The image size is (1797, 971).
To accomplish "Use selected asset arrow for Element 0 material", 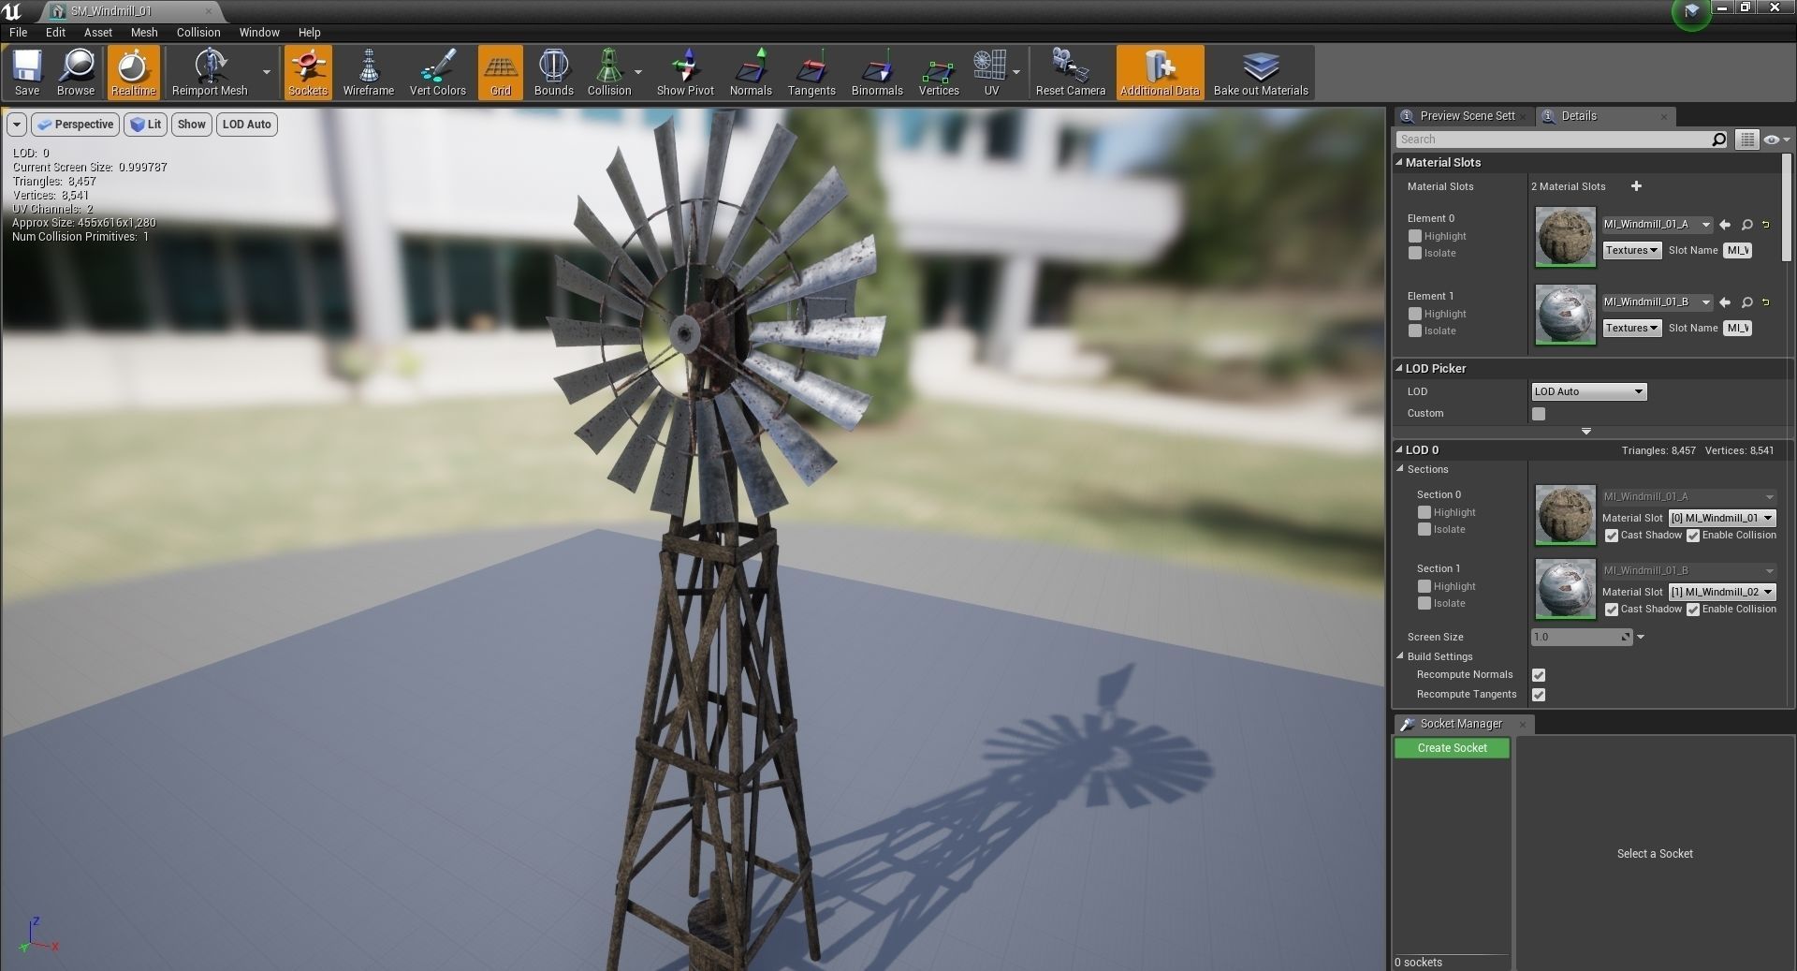I will 1725,225.
